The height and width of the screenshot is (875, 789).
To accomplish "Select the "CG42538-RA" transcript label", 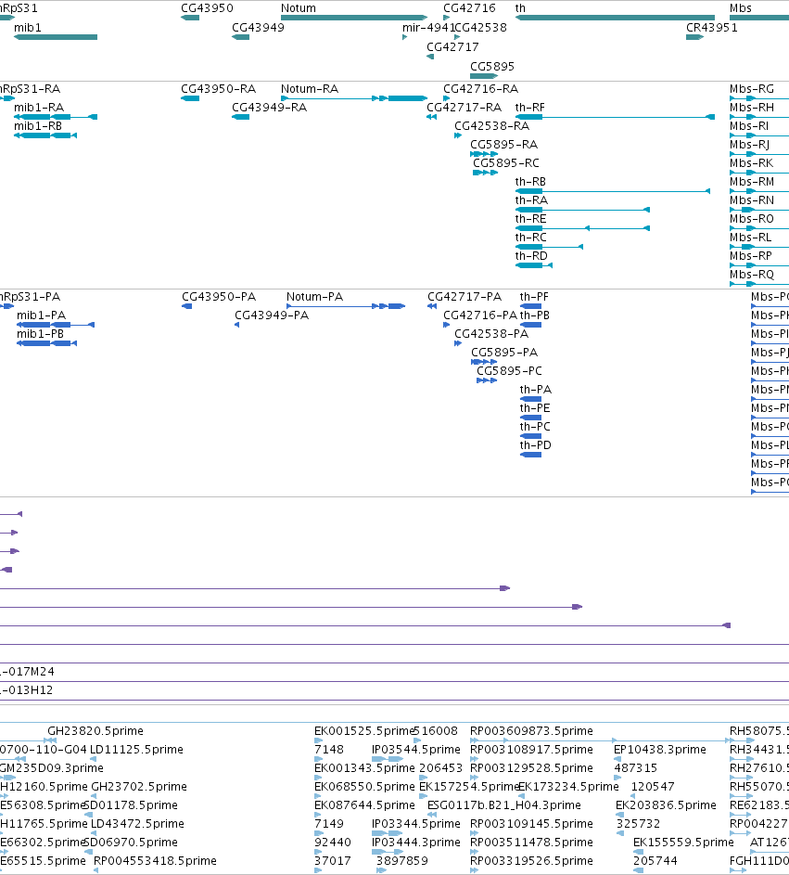I will point(491,126).
